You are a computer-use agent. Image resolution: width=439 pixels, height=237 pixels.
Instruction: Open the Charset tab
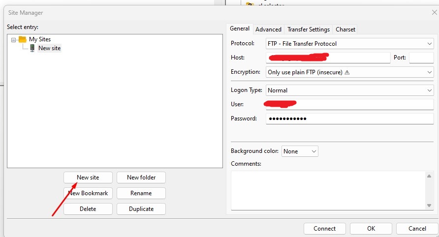345,30
